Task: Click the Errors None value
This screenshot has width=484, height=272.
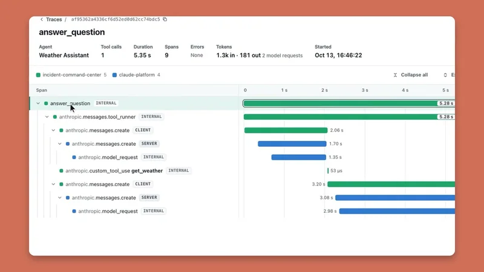Action: pyautogui.click(x=197, y=55)
